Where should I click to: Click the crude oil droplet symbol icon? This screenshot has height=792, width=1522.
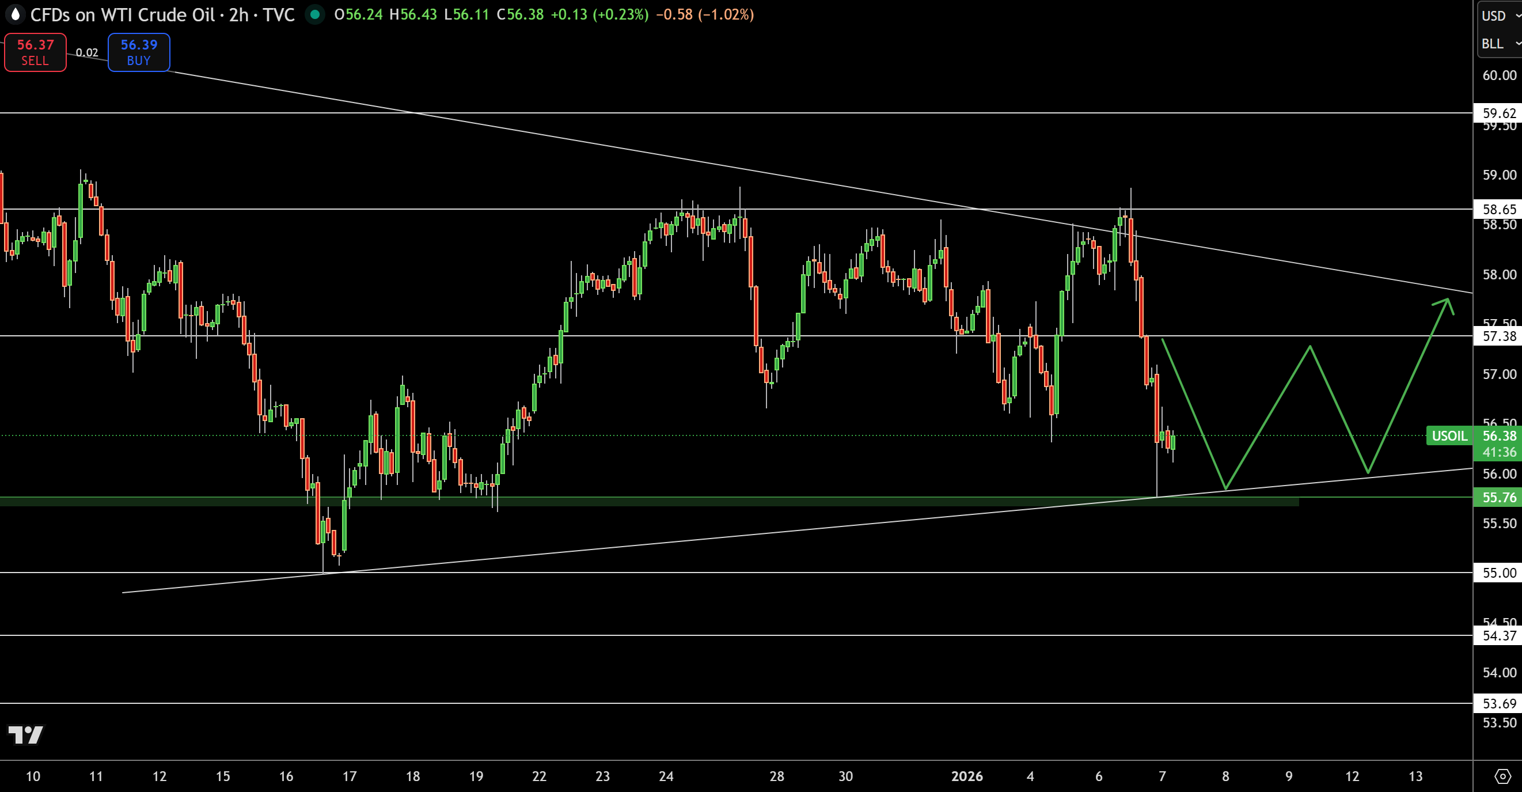pyautogui.click(x=15, y=15)
